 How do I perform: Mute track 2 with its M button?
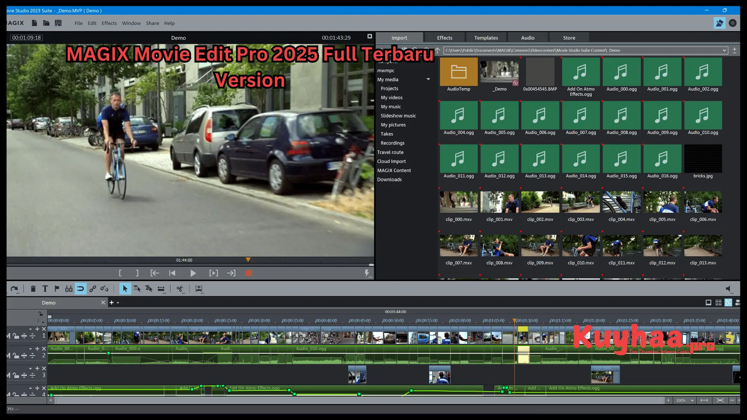point(8,355)
